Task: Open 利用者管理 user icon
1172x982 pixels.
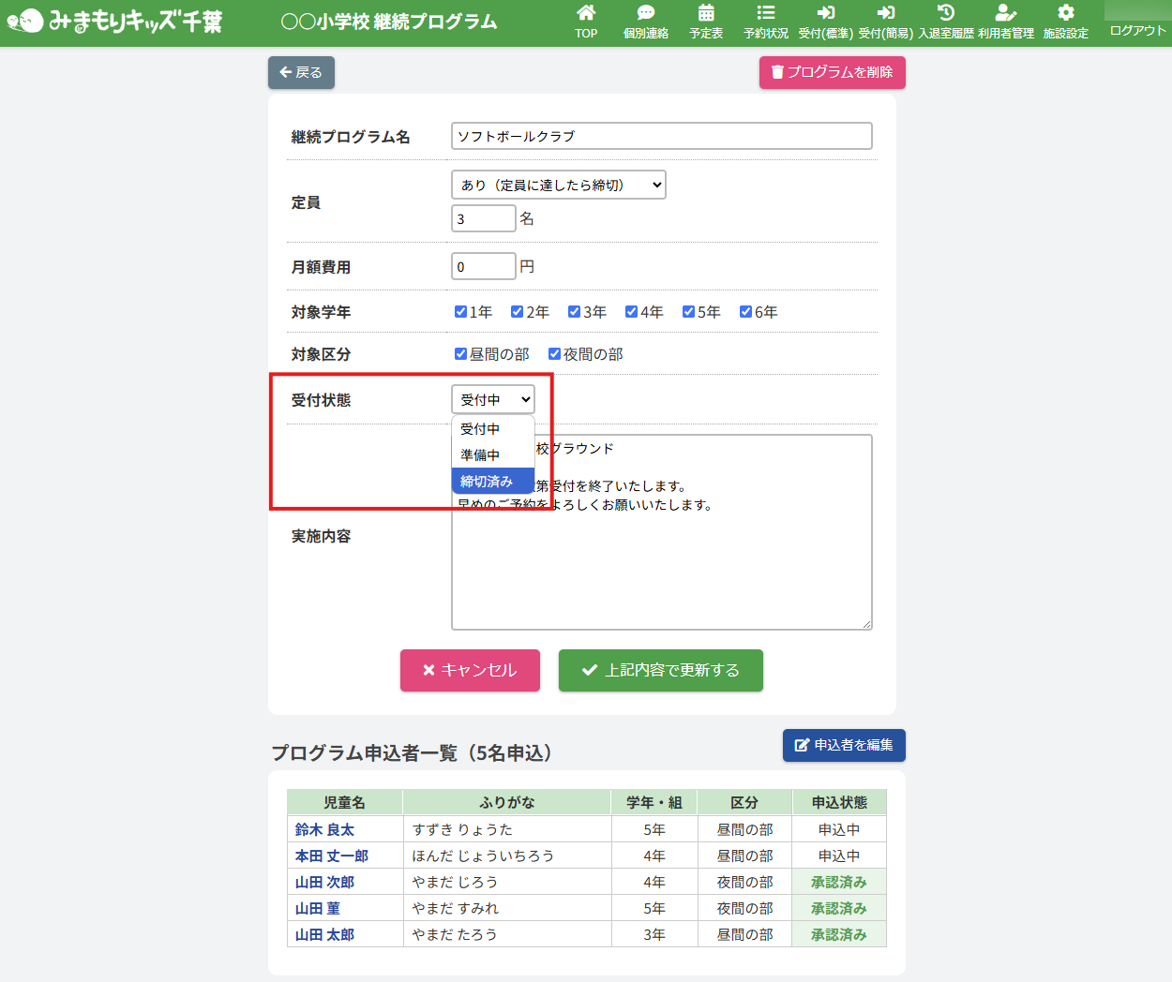Action: pos(1005,13)
